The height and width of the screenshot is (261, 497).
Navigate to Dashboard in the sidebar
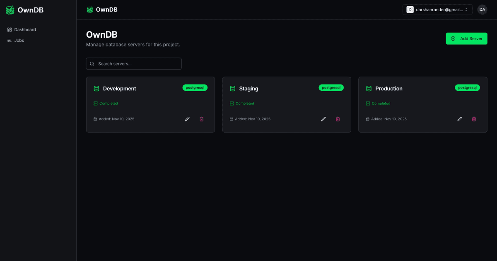tap(25, 29)
